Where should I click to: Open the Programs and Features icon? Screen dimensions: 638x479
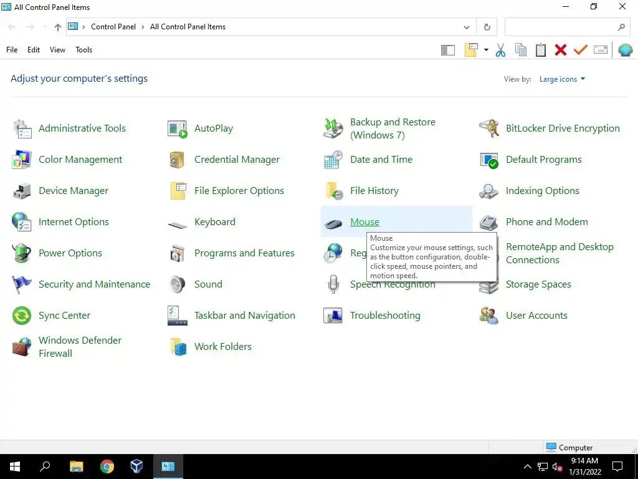pyautogui.click(x=178, y=253)
